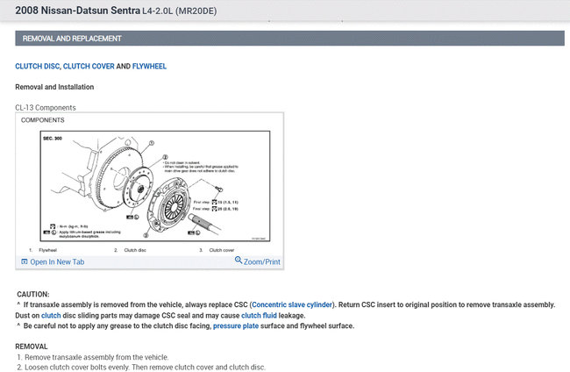Click the Removal and Installation heading

click(x=54, y=87)
